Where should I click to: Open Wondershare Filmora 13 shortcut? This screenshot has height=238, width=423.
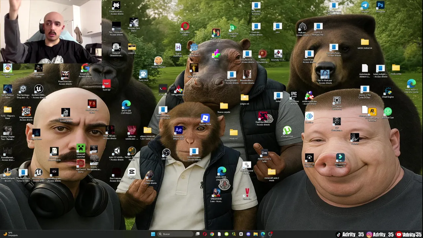(x=340, y=160)
